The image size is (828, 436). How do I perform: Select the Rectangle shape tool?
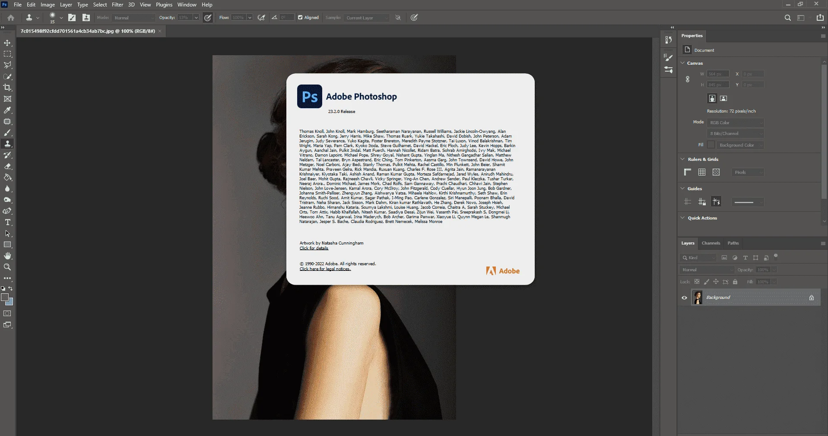click(x=7, y=245)
